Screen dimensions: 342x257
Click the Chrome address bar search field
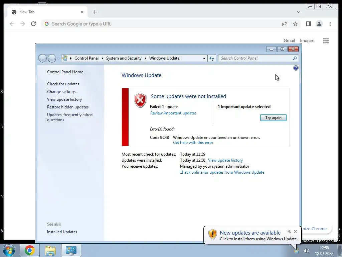click(161, 24)
